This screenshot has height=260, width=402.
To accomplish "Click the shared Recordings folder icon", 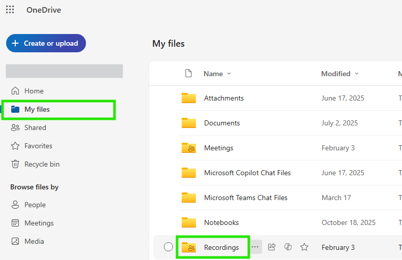I will coord(189,247).
